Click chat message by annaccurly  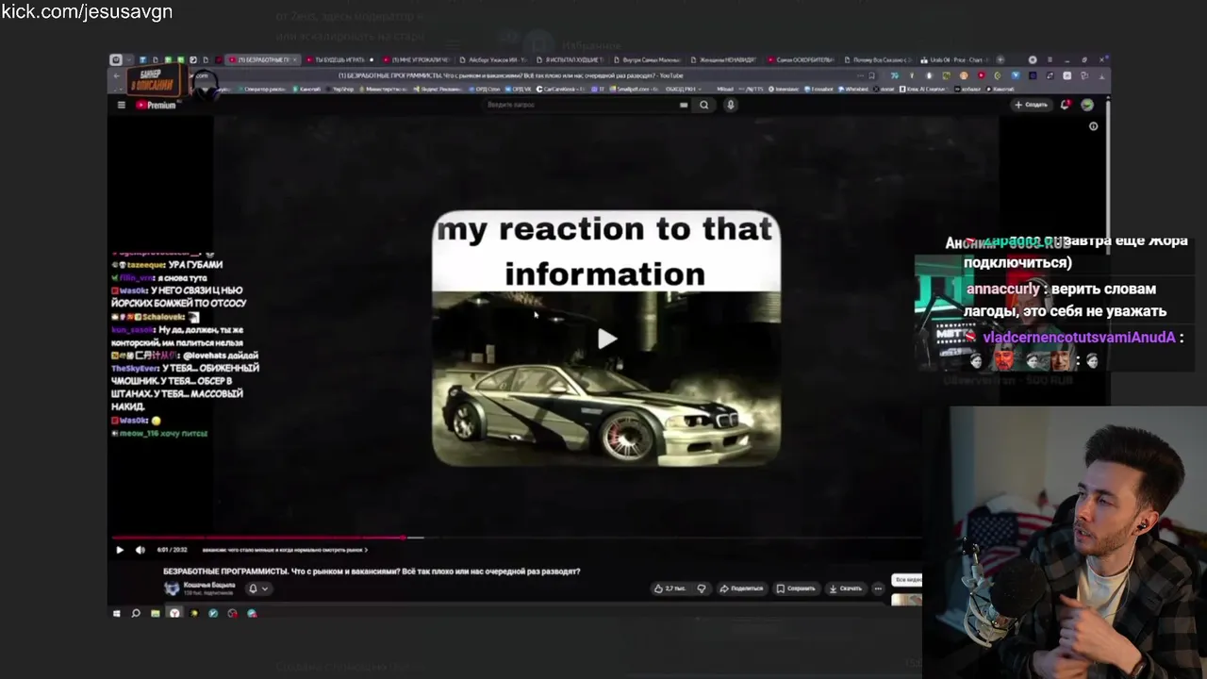click(1065, 300)
